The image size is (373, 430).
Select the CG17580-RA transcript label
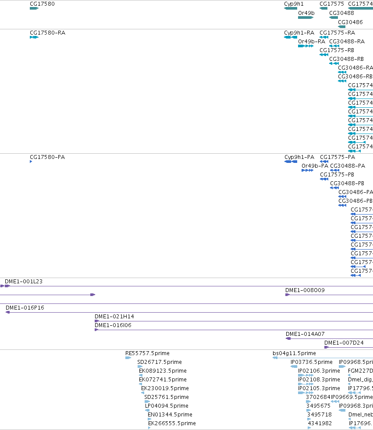point(47,33)
